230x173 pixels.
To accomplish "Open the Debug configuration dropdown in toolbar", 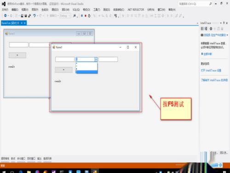I will pos(65,16).
